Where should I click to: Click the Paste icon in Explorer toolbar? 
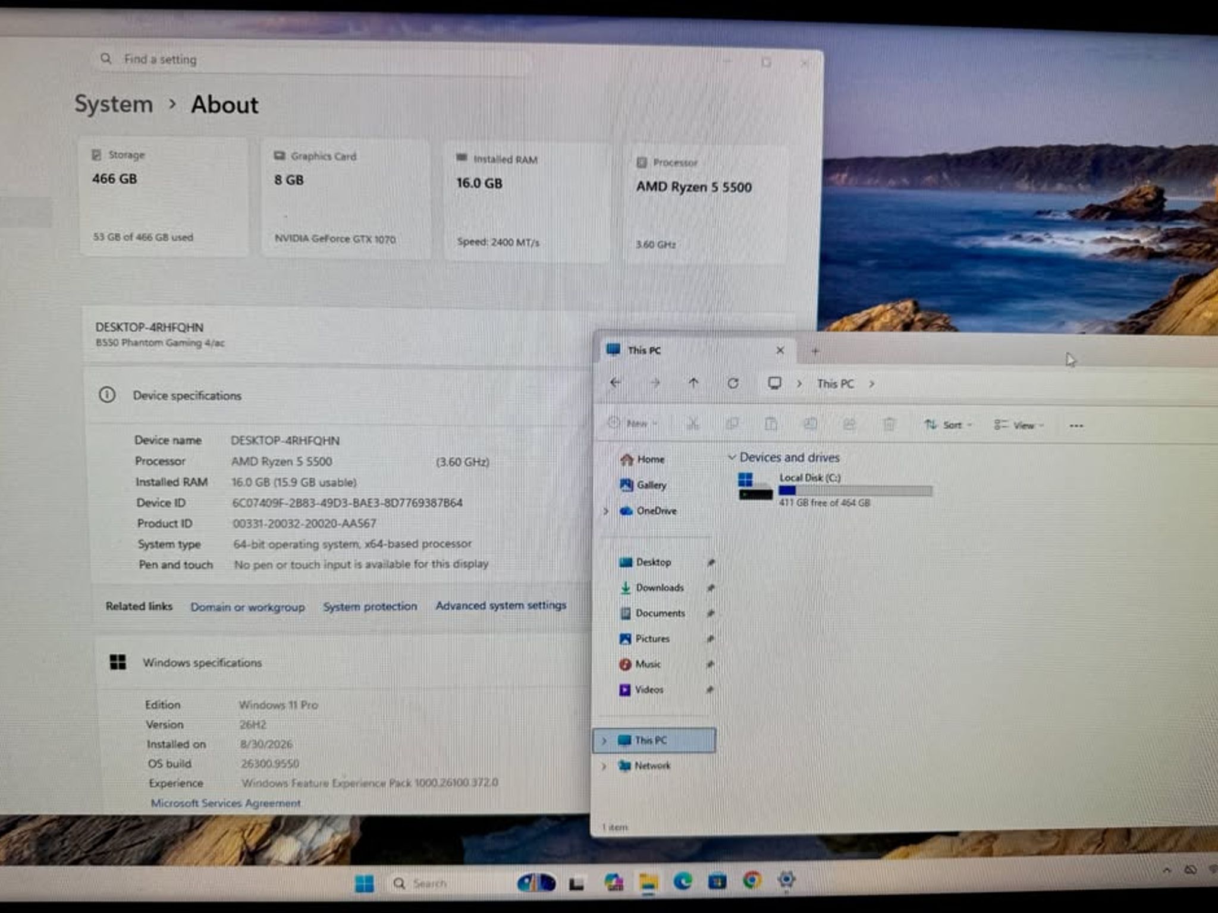(x=771, y=424)
